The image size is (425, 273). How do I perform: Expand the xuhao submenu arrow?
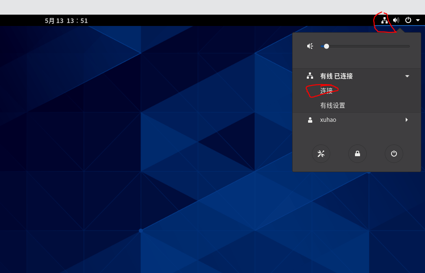click(407, 120)
